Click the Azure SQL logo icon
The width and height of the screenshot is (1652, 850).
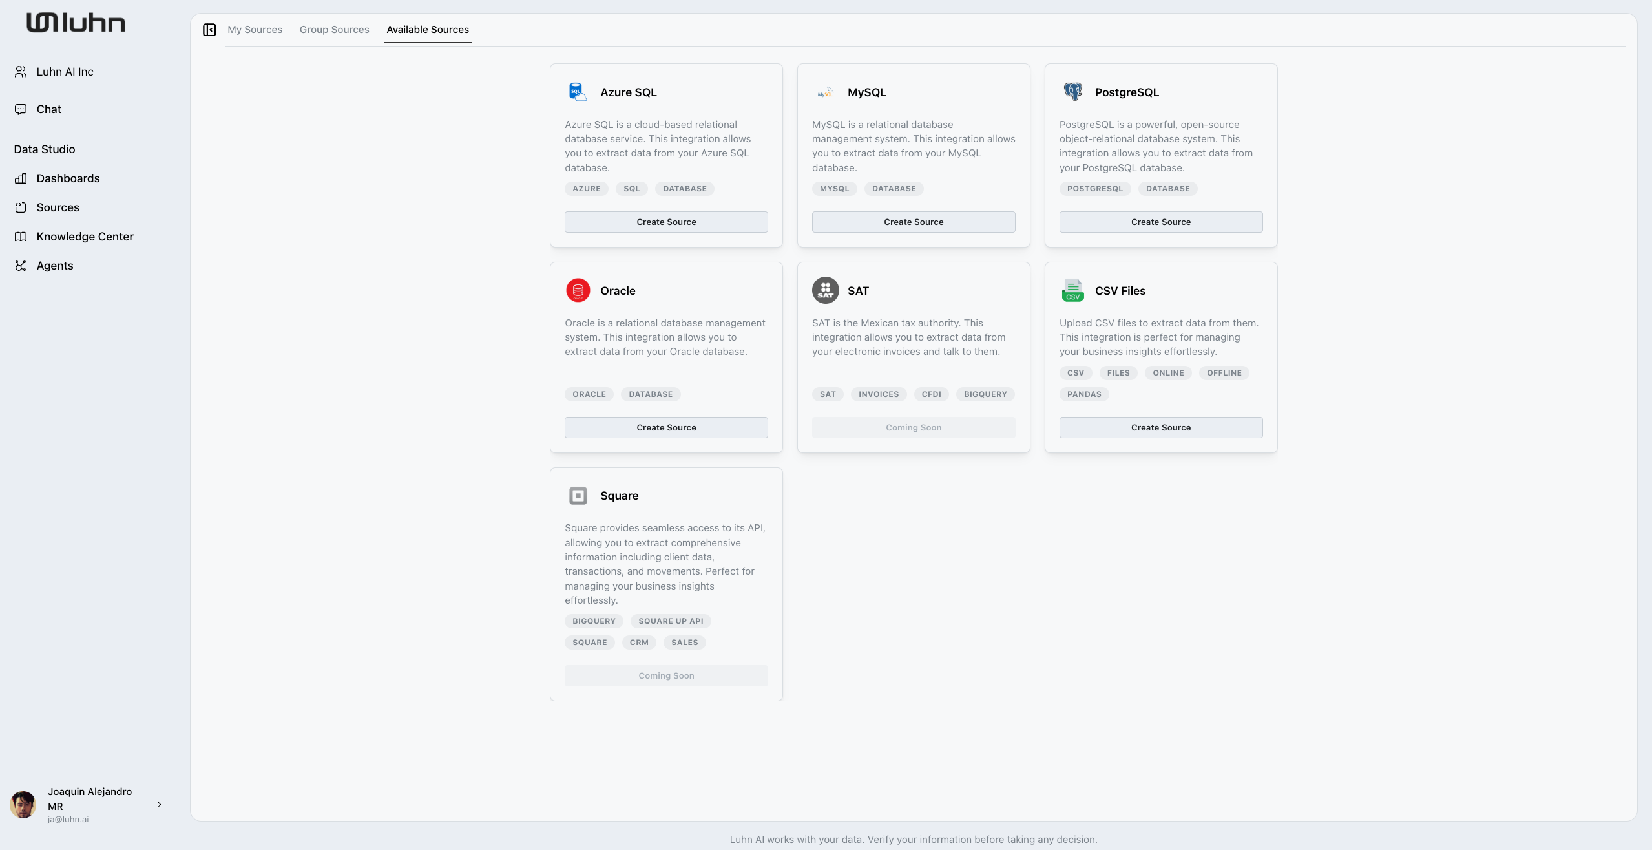click(x=578, y=92)
